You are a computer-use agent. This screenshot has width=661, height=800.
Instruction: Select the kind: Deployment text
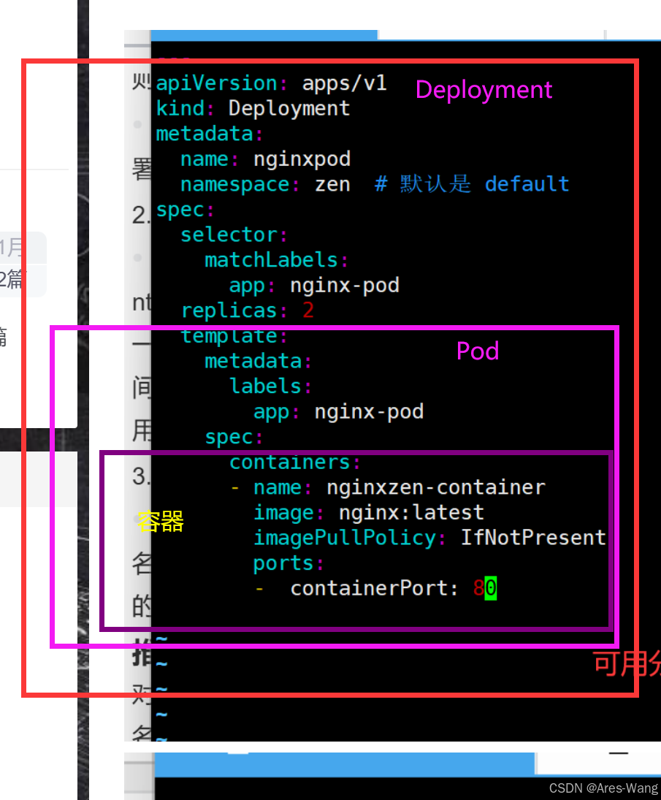(252, 108)
